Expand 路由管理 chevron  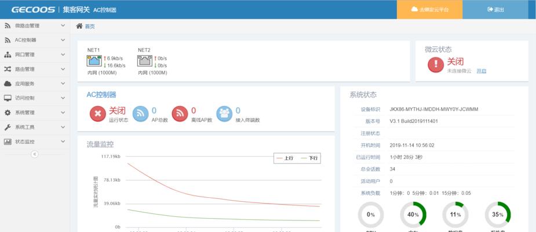63,69
